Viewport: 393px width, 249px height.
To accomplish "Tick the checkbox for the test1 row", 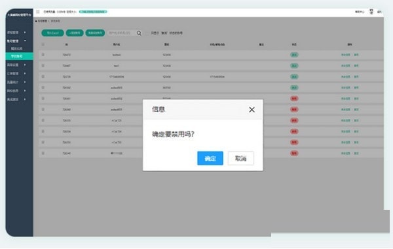I will (43, 65).
